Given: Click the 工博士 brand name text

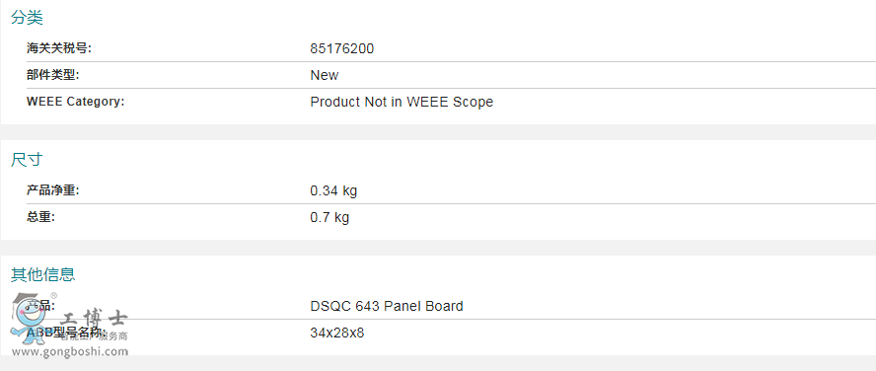Looking at the screenshot, I should [x=94, y=319].
